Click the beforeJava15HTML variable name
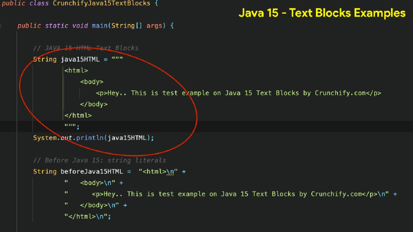The width and height of the screenshot is (413, 232). click(92, 172)
